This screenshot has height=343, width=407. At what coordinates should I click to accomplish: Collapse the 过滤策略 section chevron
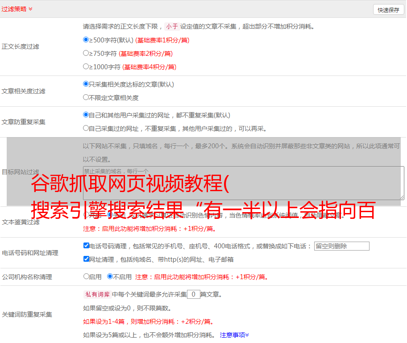pyautogui.click(x=30, y=9)
